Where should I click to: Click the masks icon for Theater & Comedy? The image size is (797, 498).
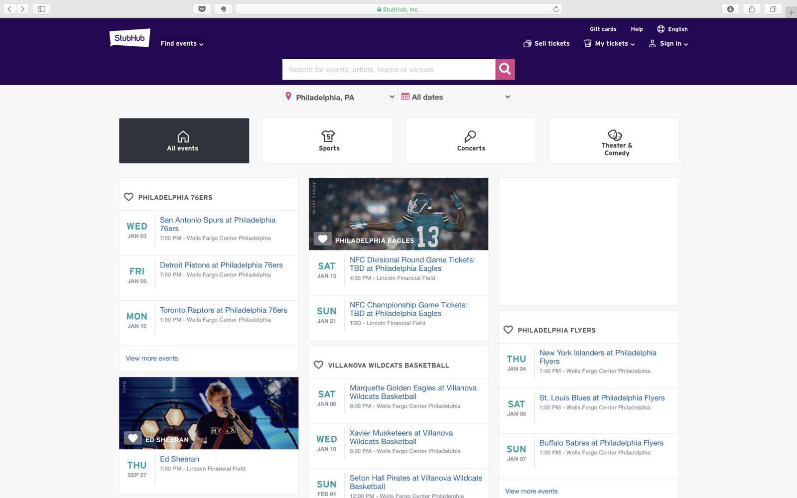pyautogui.click(x=615, y=134)
